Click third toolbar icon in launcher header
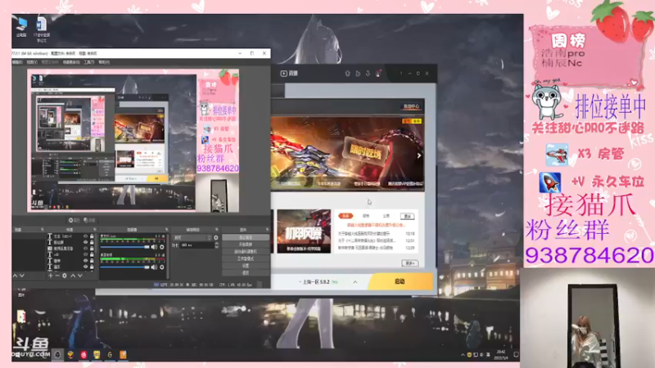Viewport: 655px width, 368px height. click(x=368, y=74)
